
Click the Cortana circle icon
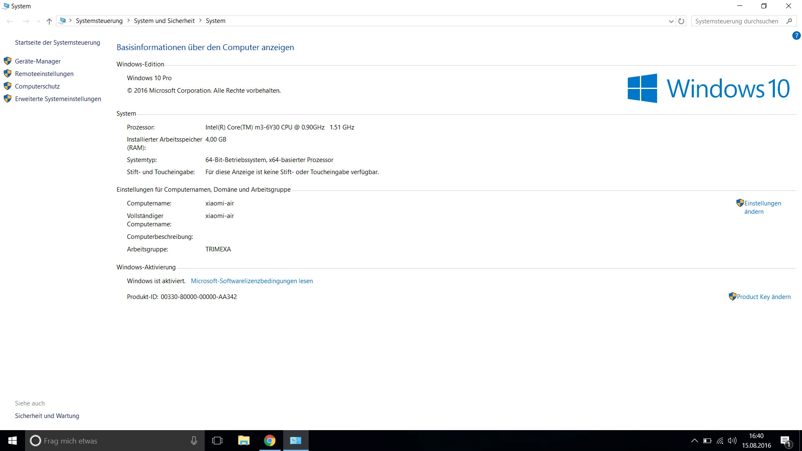pyautogui.click(x=36, y=441)
